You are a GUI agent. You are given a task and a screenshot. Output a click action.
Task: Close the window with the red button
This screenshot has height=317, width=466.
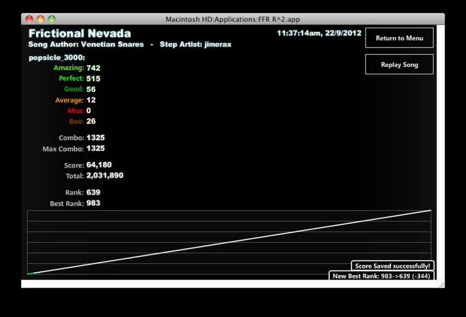click(x=29, y=19)
